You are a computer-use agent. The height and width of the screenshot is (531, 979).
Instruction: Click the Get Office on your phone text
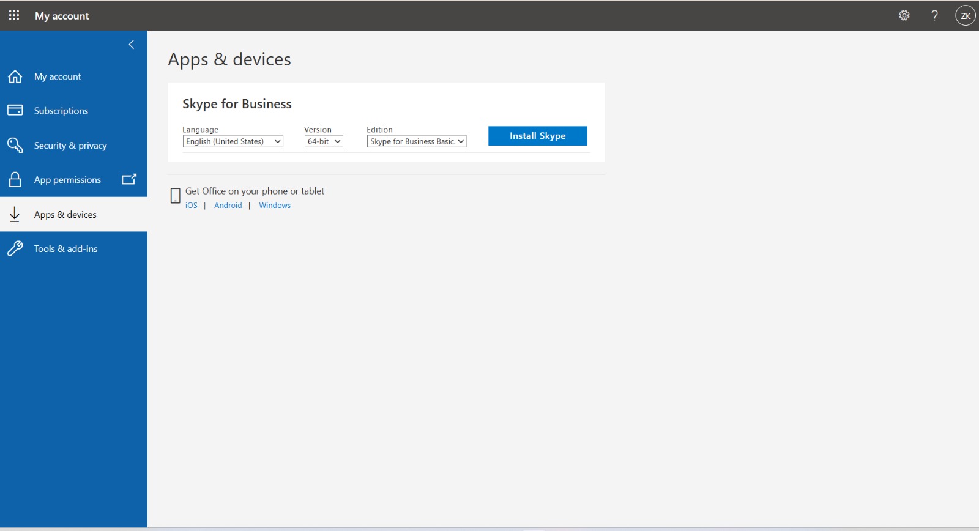coord(255,191)
